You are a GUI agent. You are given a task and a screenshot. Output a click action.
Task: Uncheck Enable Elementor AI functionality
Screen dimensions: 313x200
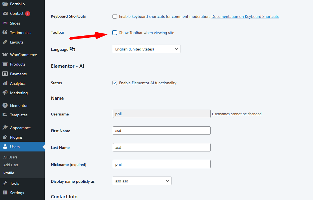(x=115, y=83)
